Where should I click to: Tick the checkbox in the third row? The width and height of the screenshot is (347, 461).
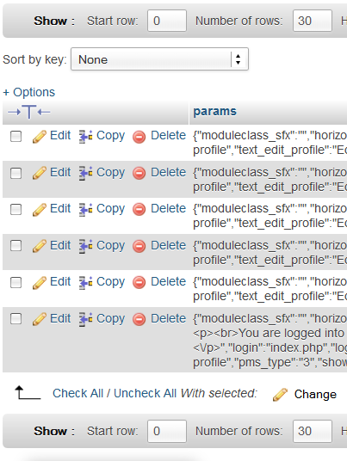15,210
